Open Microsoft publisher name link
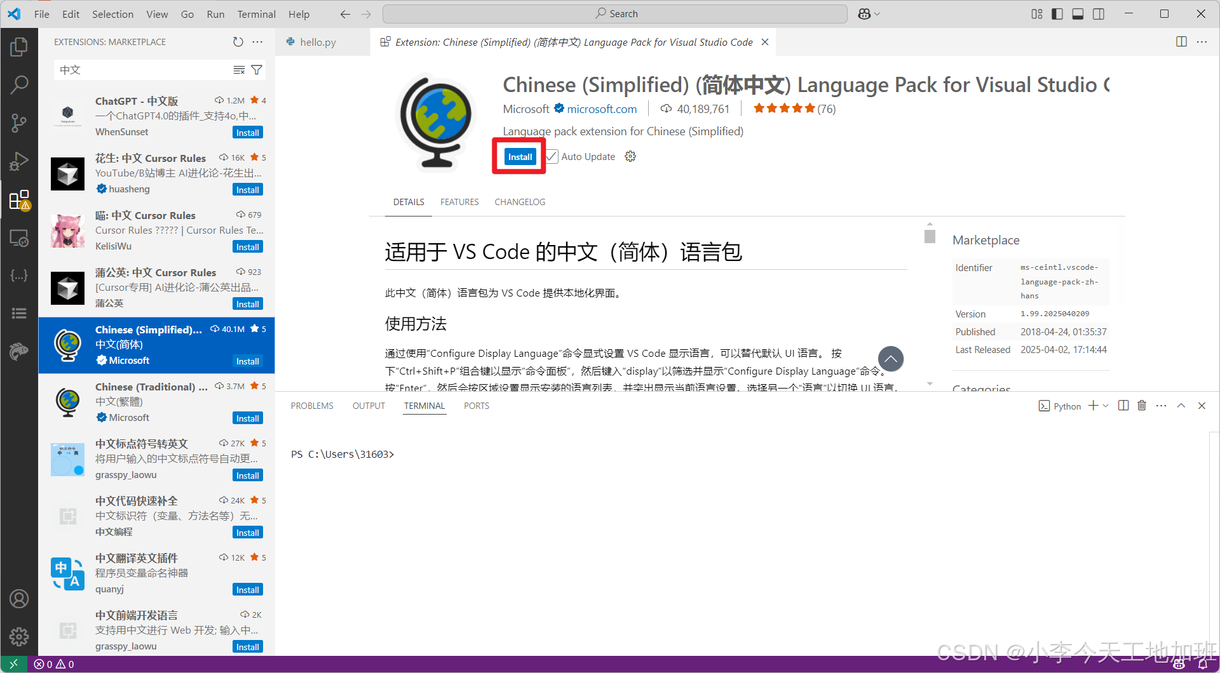 tap(526, 109)
